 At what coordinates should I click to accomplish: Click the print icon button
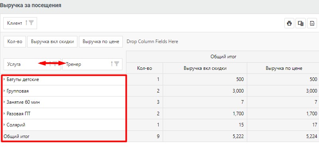click(x=289, y=23)
